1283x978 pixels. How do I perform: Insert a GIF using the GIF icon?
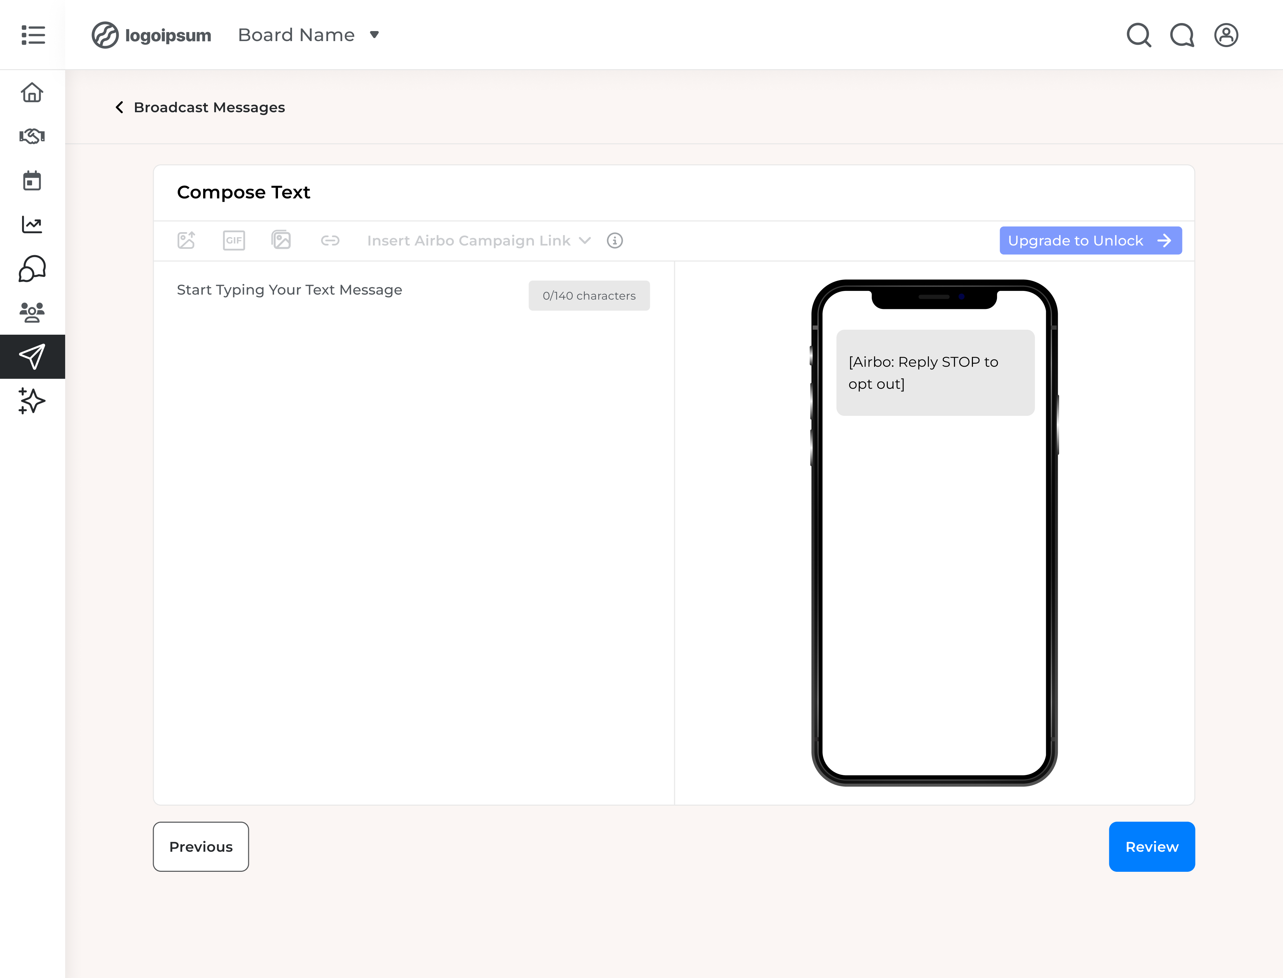coord(234,240)
